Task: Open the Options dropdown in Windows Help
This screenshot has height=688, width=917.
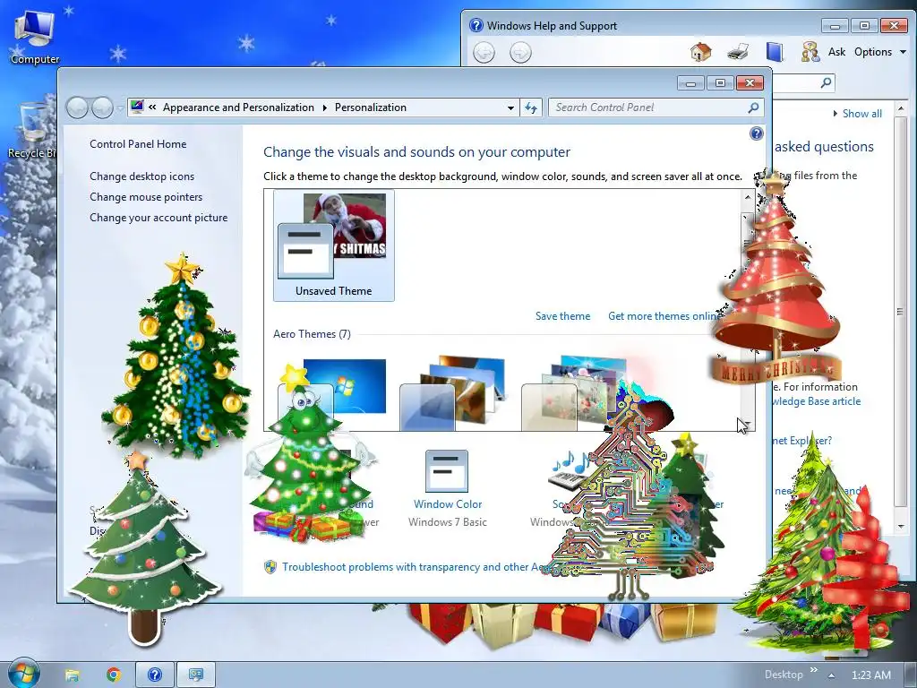Action: pyautogui.click(x=880, y=52)
